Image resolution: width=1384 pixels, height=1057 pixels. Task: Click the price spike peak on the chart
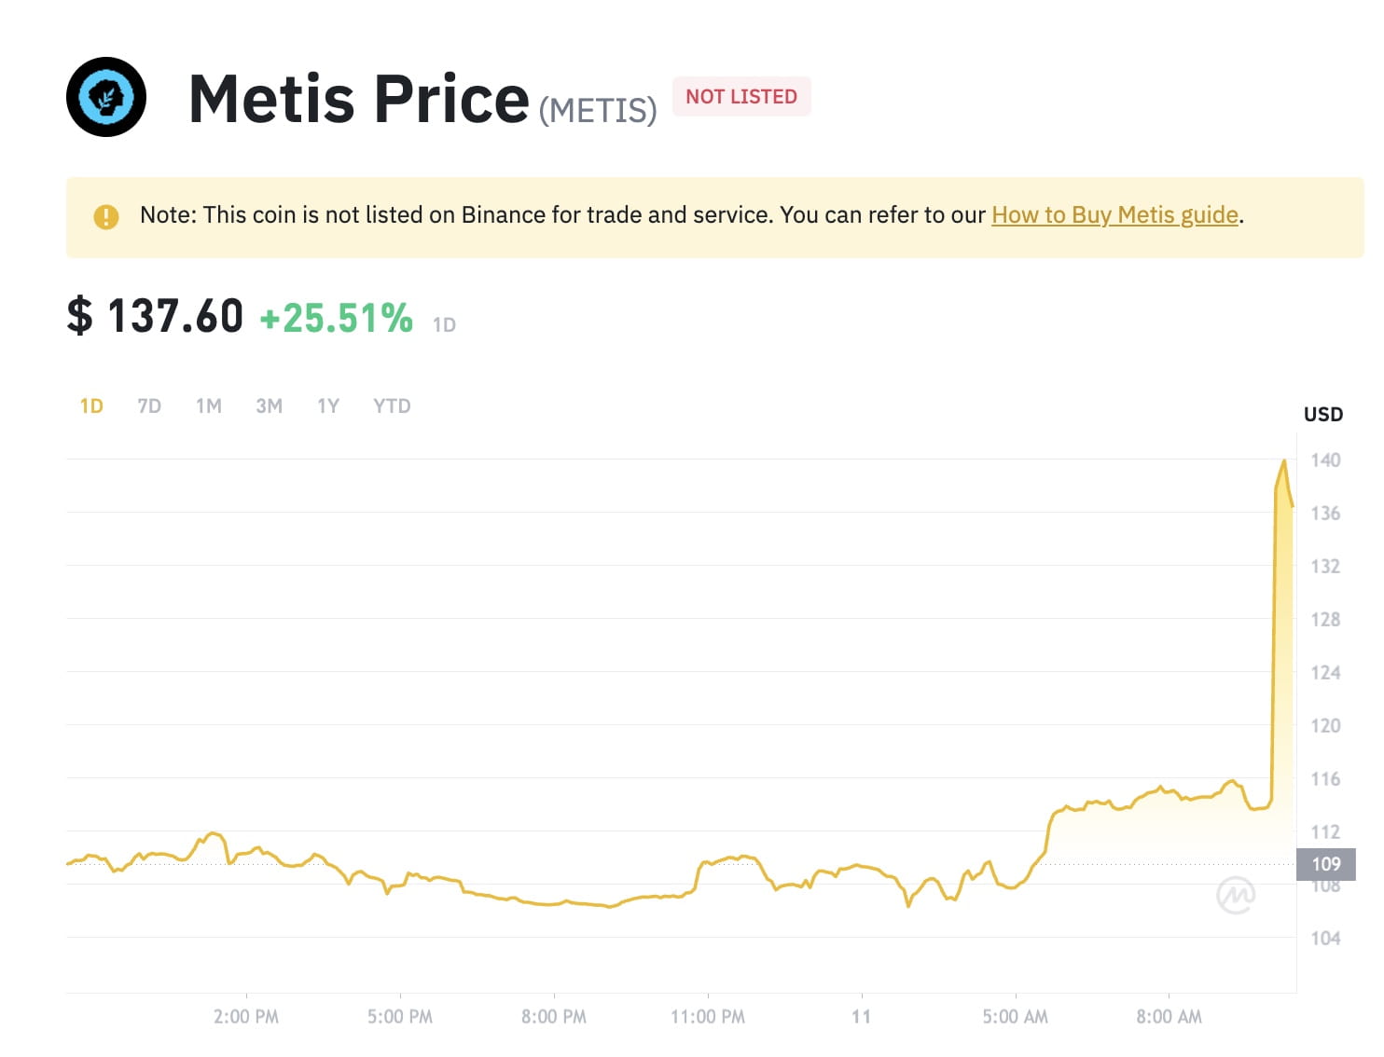tap(1284, 460)
